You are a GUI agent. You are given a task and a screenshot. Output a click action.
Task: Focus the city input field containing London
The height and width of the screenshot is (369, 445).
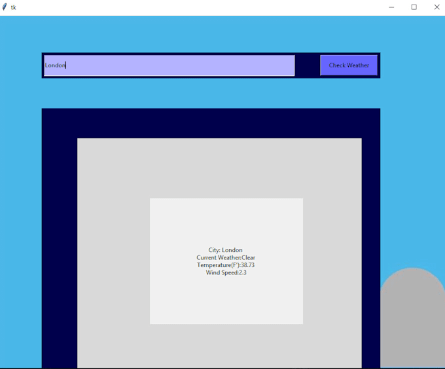point(169,65)
